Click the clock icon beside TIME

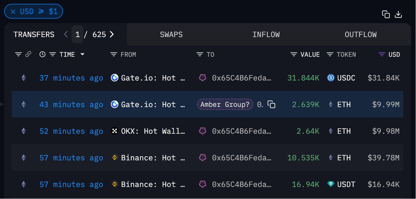tap(42, 54)
